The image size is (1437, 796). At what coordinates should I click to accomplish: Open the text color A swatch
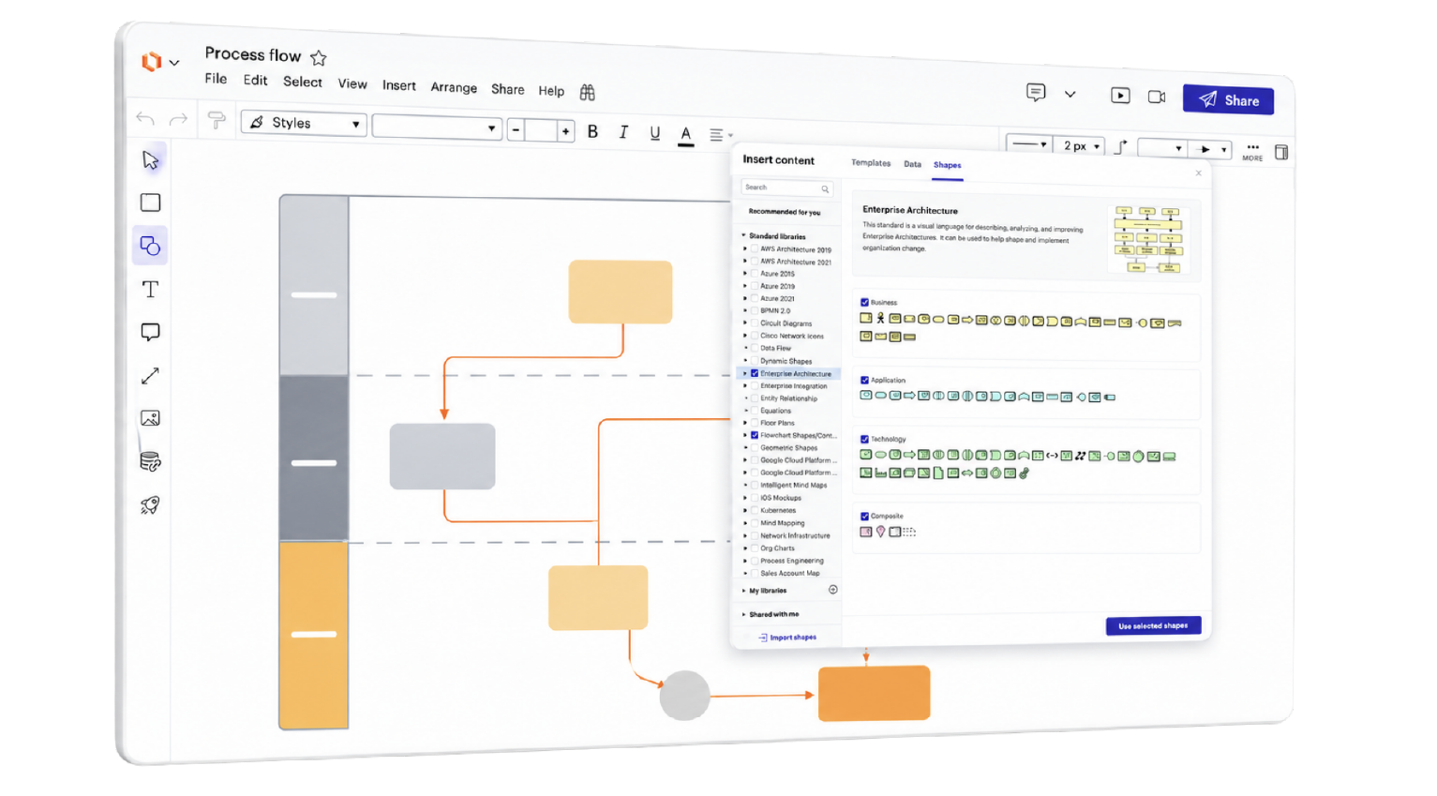point(686,135)
